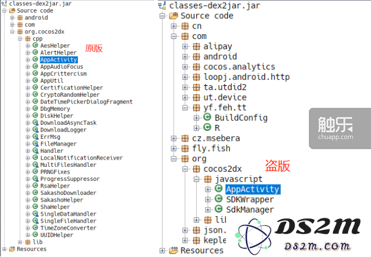Select AppActivity in the left tree
The image size is (371, 257).
(58, 60)
